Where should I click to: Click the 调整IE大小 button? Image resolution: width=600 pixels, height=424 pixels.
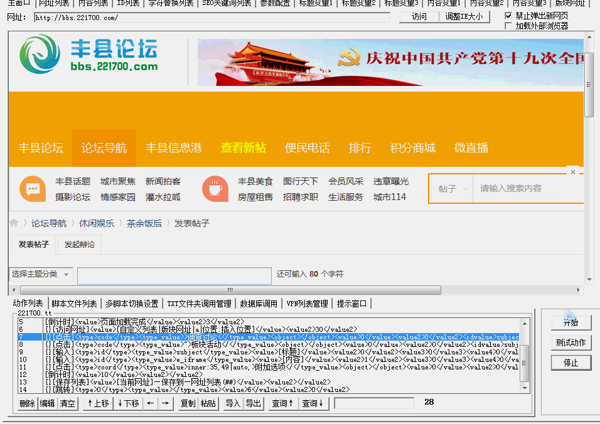tap(464, 17)
